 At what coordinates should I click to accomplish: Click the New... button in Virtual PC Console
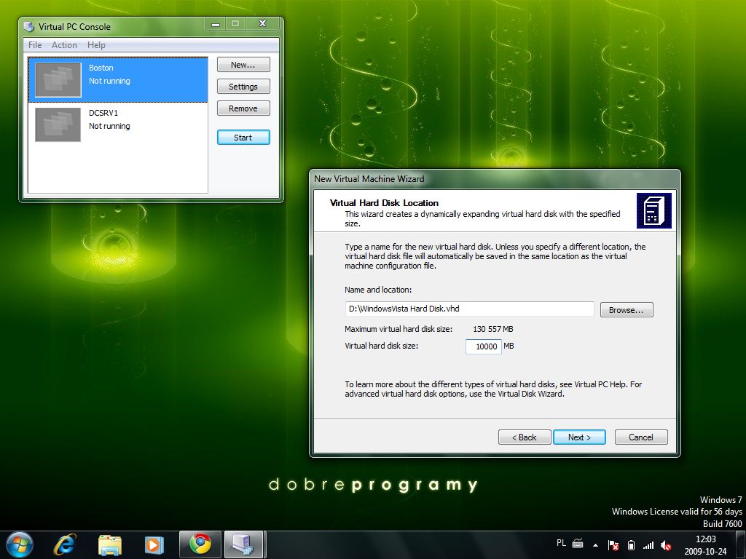[243, 65]
